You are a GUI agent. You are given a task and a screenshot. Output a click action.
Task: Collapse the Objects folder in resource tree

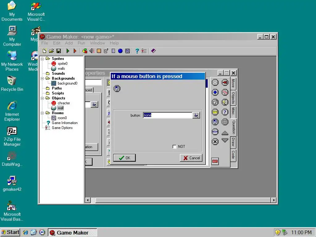coord(42,98)
